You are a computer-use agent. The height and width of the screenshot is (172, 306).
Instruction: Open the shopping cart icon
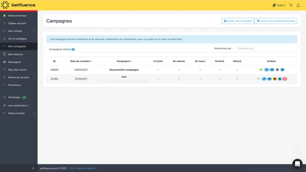(291, 5)
